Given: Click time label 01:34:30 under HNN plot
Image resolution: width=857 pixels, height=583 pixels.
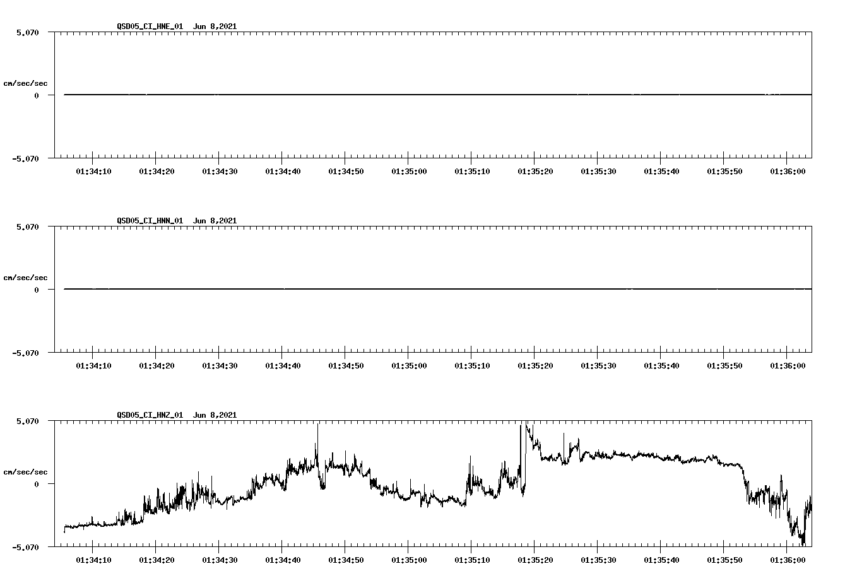Looking at the screenshot, I should point(220,366).
